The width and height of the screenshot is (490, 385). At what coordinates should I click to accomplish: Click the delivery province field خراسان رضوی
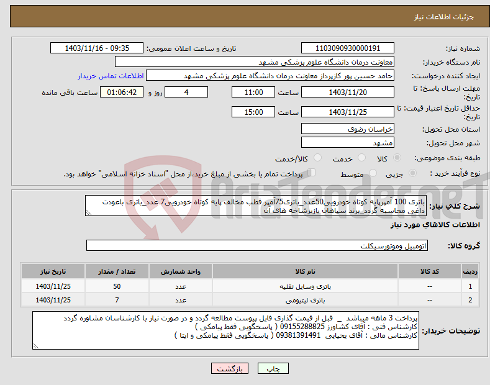point(348,129)
